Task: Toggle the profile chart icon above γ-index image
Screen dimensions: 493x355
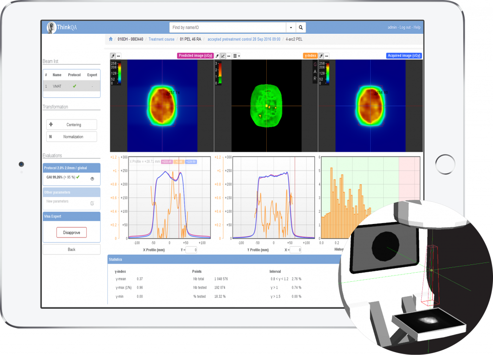Action: [x=223, y=56]
